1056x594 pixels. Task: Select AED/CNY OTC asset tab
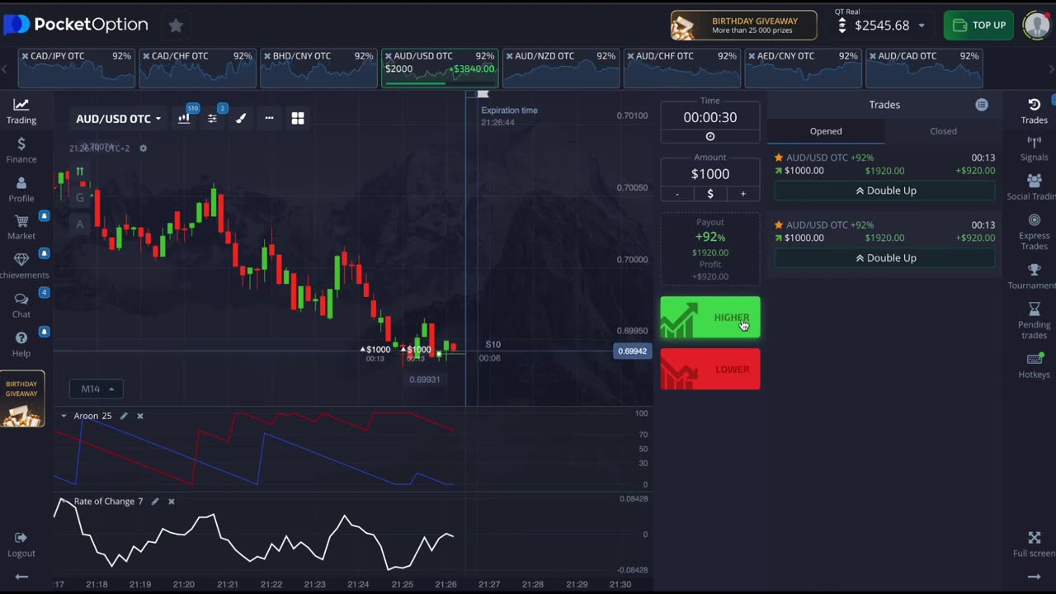pyautogui.click(x=803, y=68)
